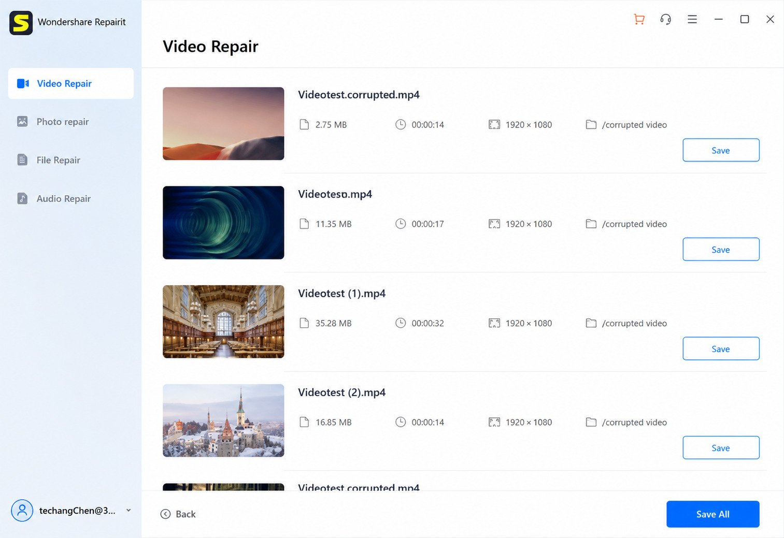Screen dimensions: 784x538
Task: Click the Save All button
Action: pos(713,514)
